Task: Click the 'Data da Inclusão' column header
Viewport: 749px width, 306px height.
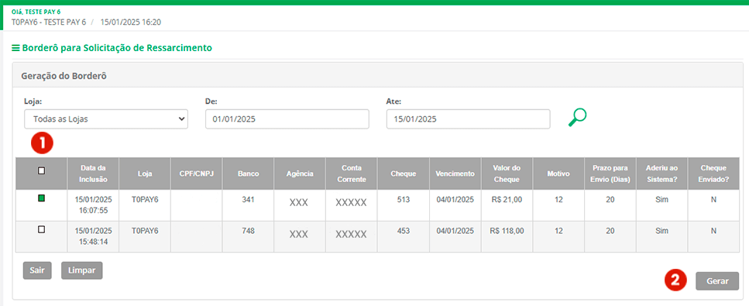Action: [93, 174]
